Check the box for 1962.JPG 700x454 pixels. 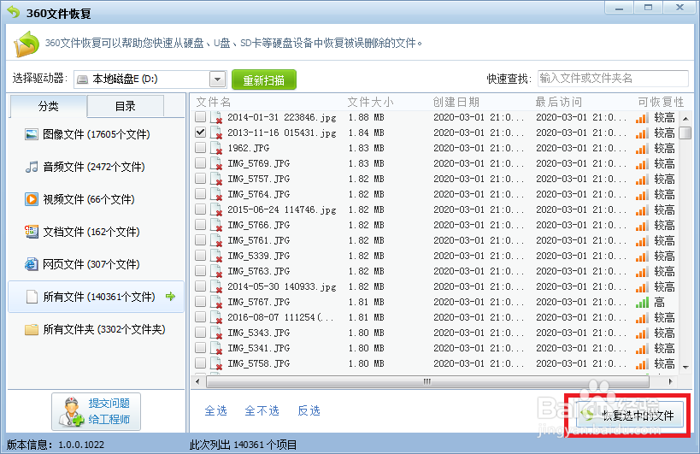pyautogui.click(x=201, y=148)
